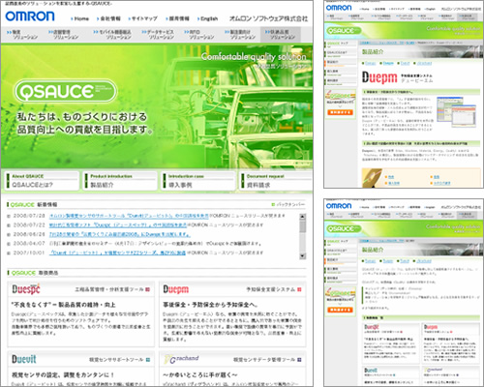Click the Duepm product logo on main page
Image resolution: width=484 pixels, height=387 pixels.
coord(175,289)
